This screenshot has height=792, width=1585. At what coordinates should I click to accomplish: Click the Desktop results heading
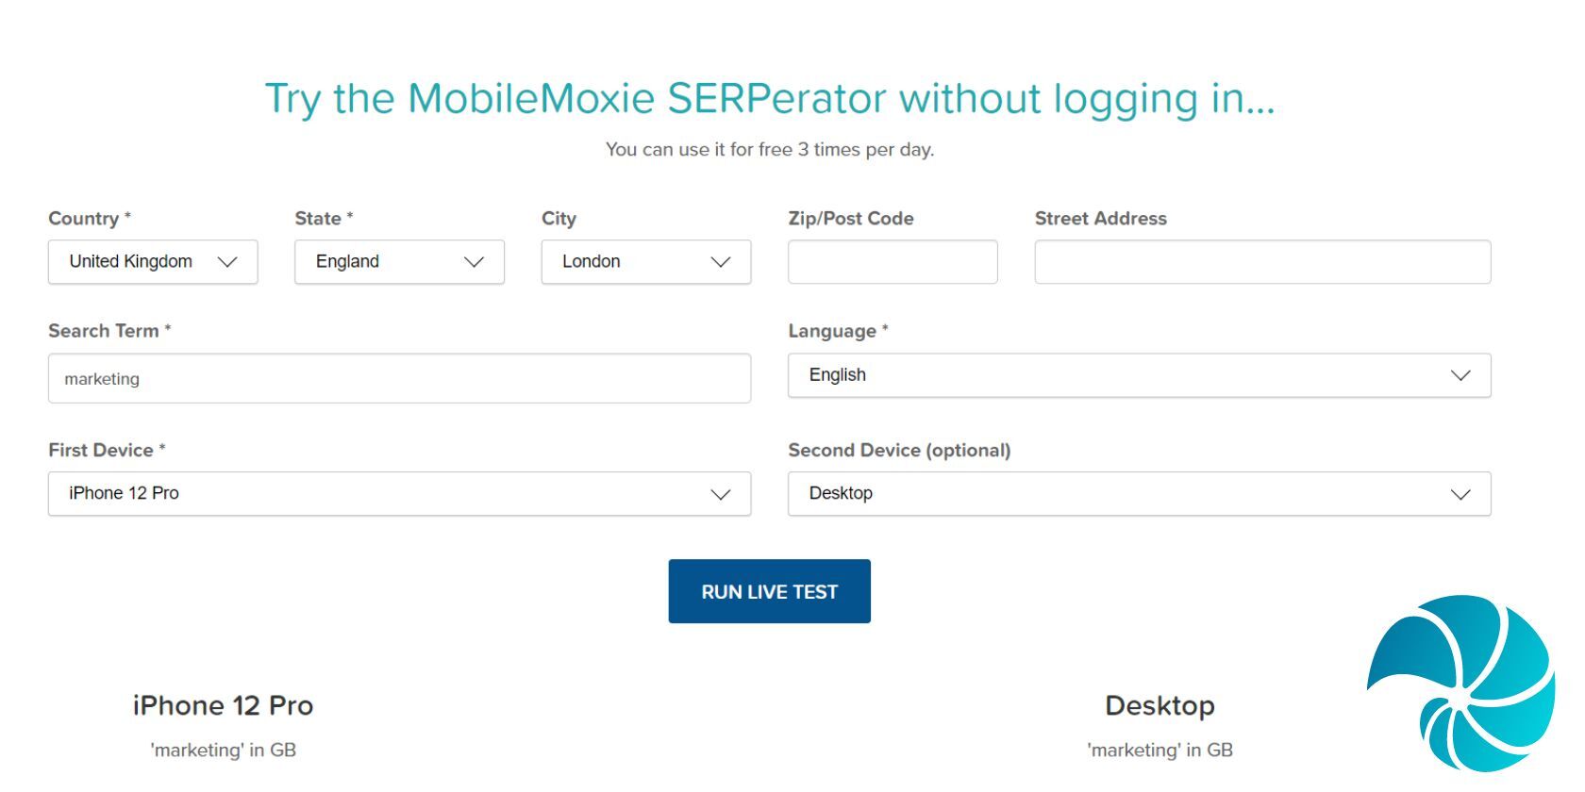pyautogui.click(x=1160, y=705)
